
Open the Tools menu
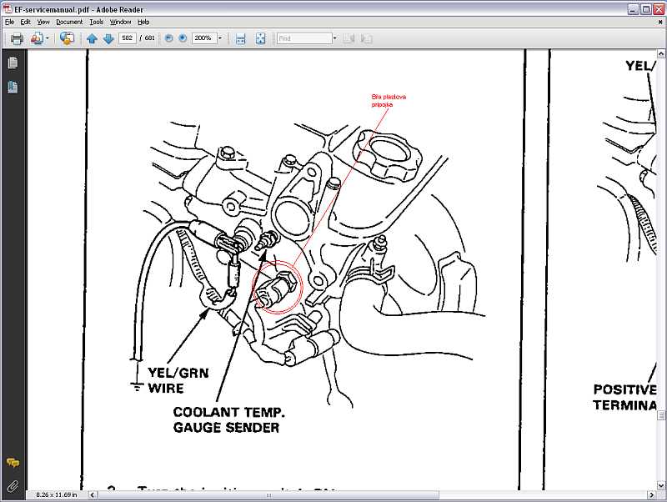(97, 22)
